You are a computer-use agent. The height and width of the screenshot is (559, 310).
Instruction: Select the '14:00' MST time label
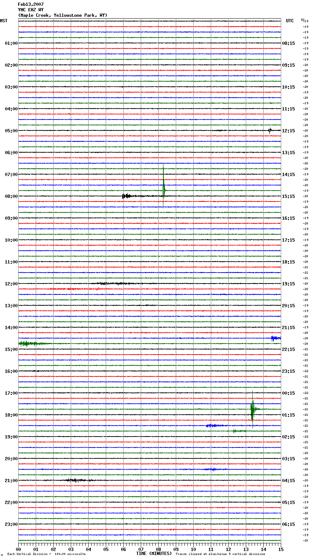11,328
